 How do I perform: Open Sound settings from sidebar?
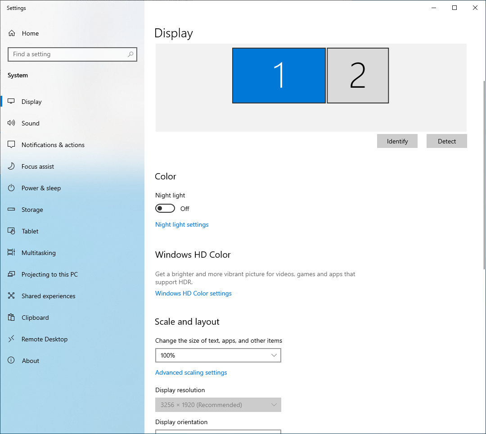[31, 123]
